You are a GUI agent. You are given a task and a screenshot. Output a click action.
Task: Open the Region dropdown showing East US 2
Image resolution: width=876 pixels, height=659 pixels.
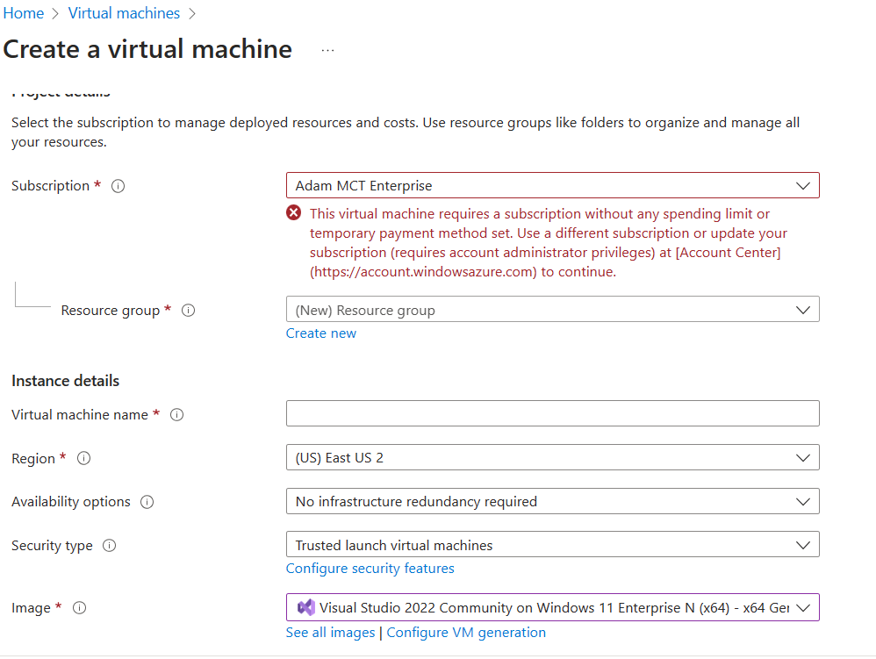(x=552, y=457)
